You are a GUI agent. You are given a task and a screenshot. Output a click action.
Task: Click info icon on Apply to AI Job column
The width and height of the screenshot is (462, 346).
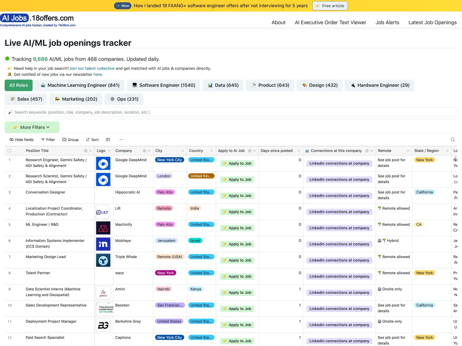pyautogui.click(x=250, y=151)
